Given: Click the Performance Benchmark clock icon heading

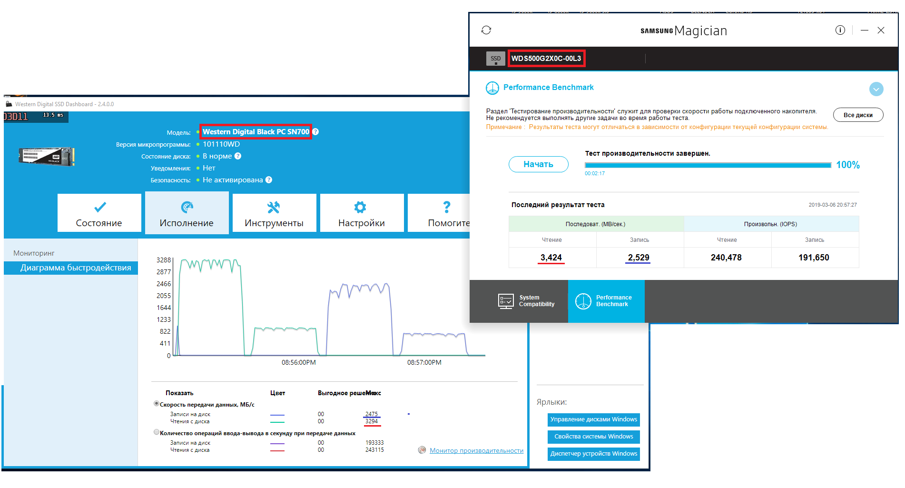Looking at the screenshot, I should click(x=492, y=88).
